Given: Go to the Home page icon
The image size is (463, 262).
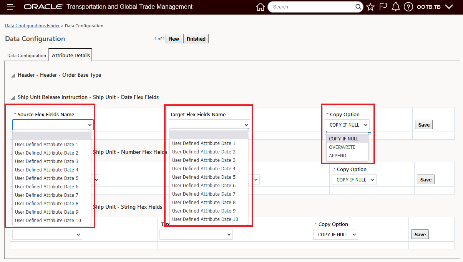Looking at the screenshot, I should 260,7.
